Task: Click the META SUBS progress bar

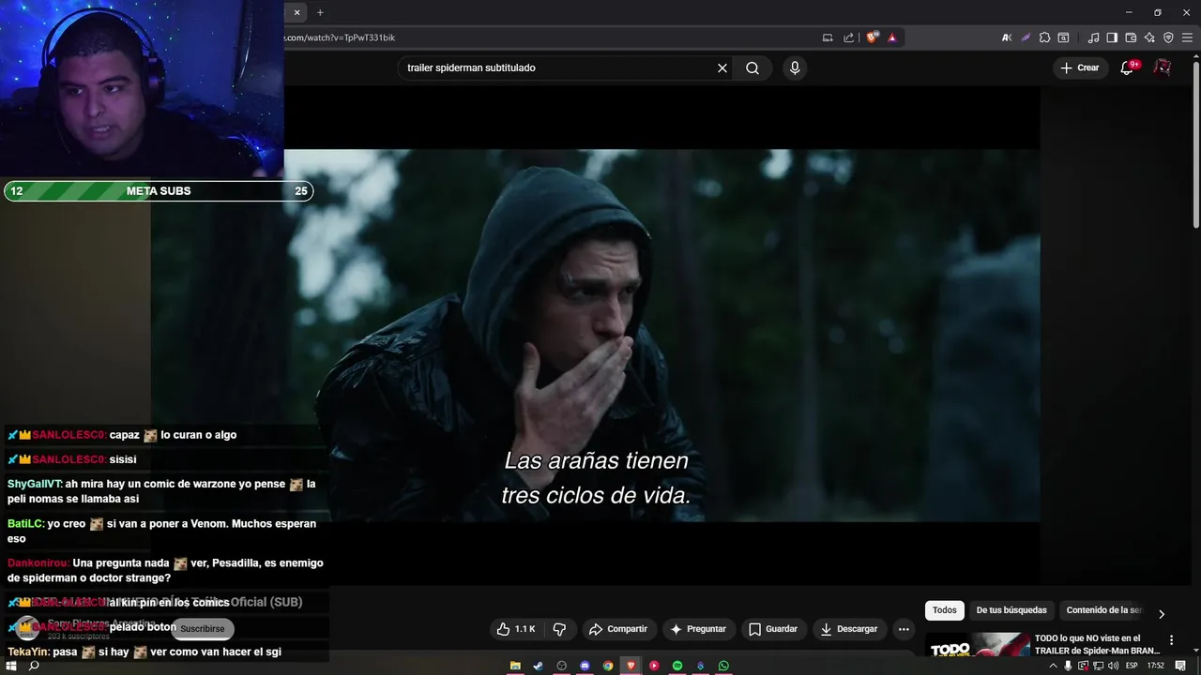Action: [158, 191]
